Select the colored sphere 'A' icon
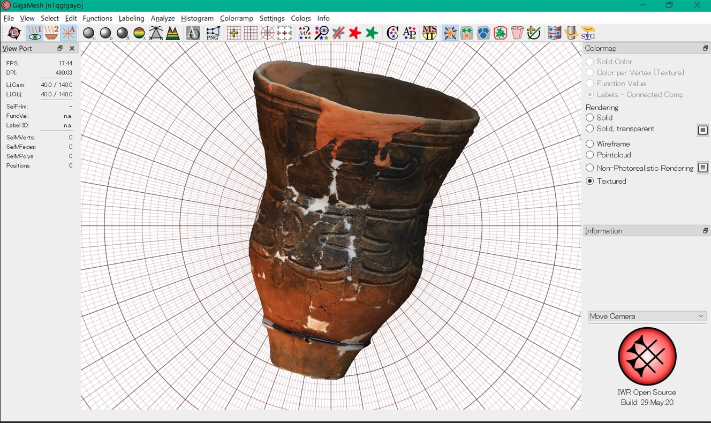Viewport: 711px width, 423px height. 139,33
